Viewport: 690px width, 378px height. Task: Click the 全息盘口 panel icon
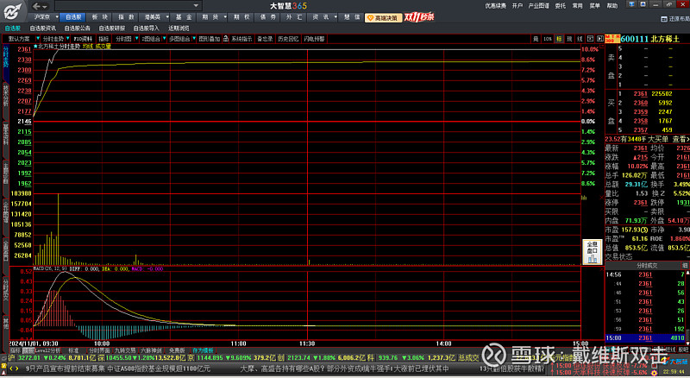pos(593,252)
